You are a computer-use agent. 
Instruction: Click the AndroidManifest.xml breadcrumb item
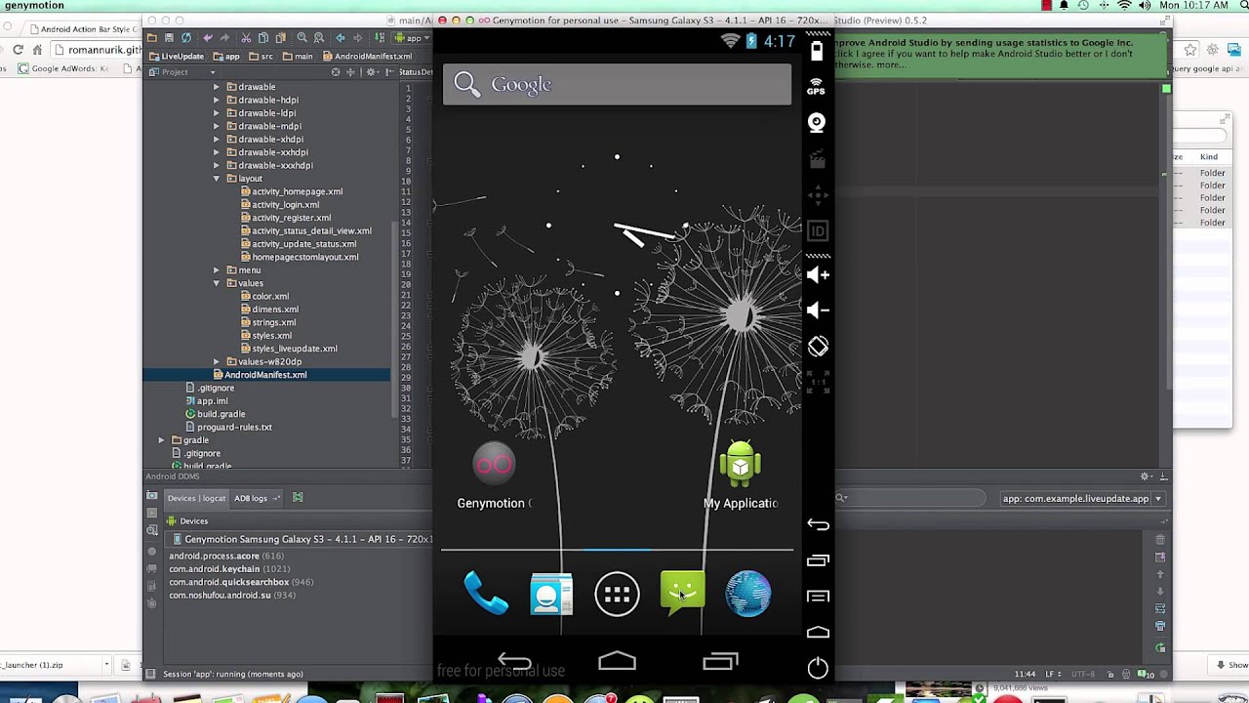pyautogui.click(x=367, y=56)
